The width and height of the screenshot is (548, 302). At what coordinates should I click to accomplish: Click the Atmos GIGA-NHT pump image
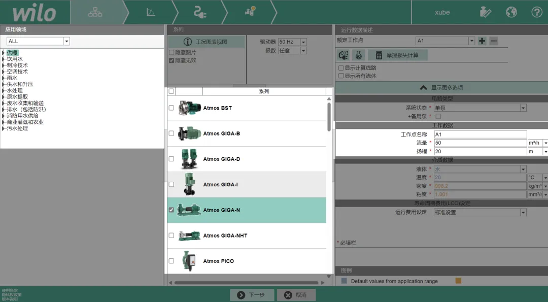pos(189,236)
